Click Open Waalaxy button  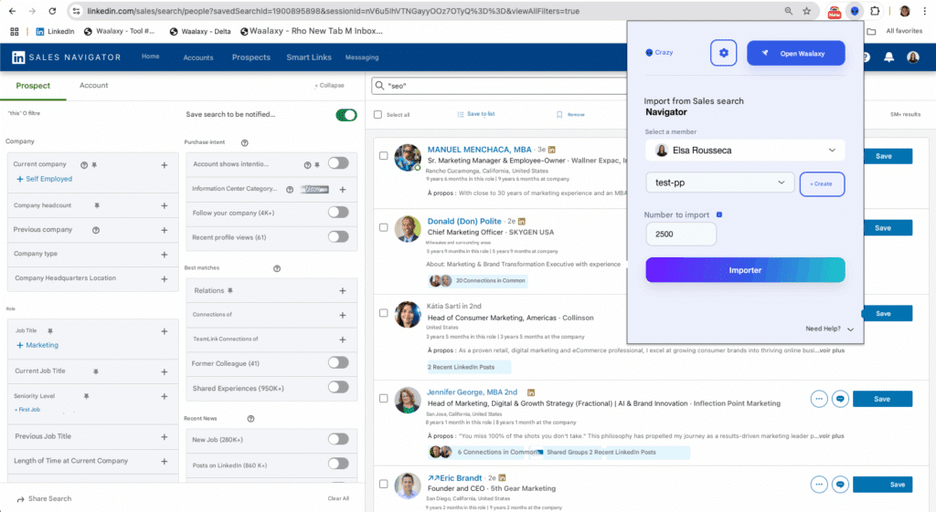click(796, 53)
